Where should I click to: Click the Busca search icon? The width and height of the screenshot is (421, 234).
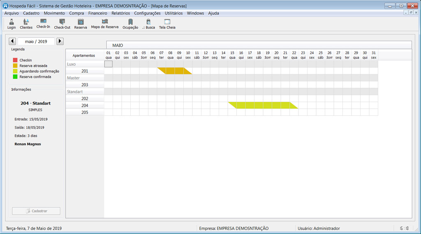[x=148, y=23]
